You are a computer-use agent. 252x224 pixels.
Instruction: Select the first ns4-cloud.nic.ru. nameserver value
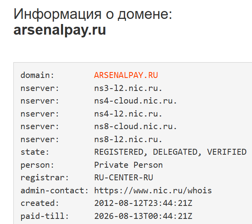(136, 101)
